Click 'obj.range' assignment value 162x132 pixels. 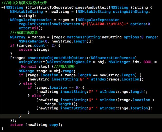point(64,71)
